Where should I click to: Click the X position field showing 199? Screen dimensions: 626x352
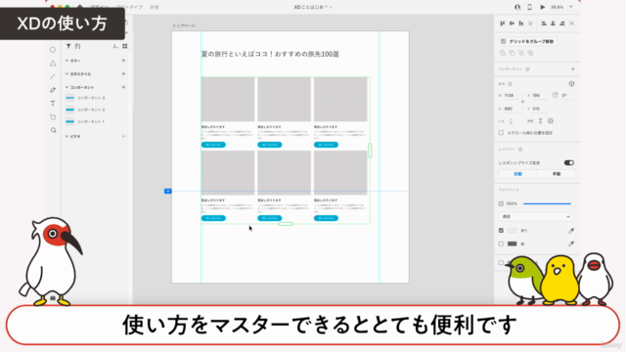(539, 96)
